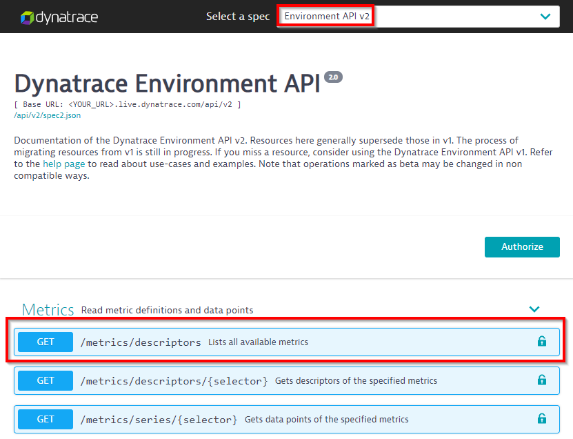Screen dimensions: 573x439
Task: Click lock icon on /metrics/series/{selector} row
Action: point(542,418)
